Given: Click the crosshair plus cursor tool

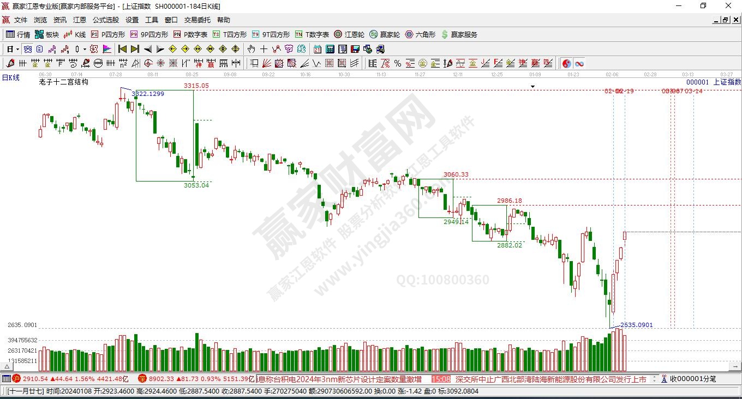Looking at the screenshot, I should [264, 49].
